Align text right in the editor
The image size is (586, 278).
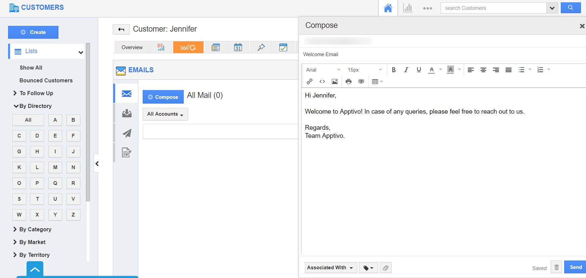[496, 70]
